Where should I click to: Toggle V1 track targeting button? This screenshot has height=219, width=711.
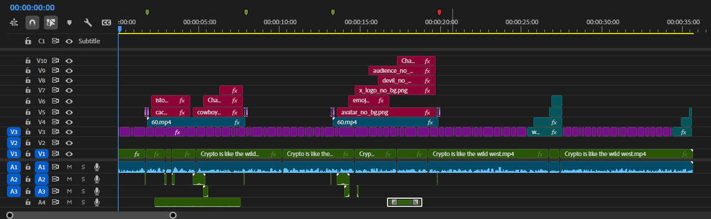41,153
